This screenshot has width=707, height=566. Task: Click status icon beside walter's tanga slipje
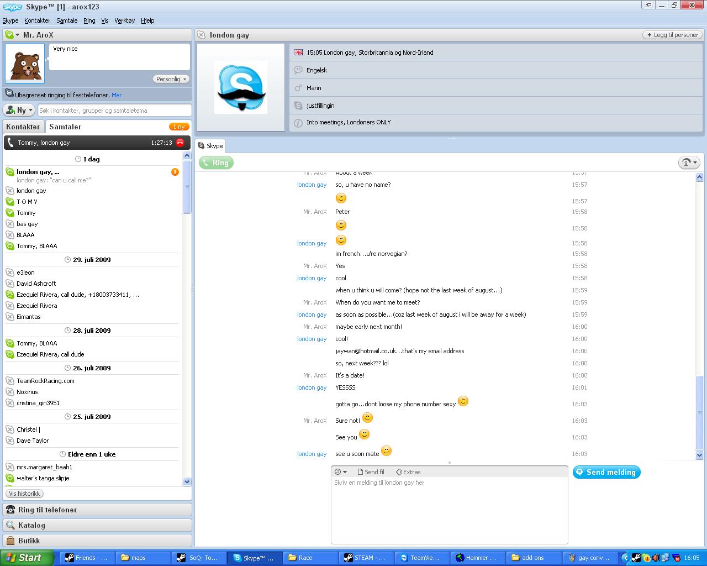point(10,478)
